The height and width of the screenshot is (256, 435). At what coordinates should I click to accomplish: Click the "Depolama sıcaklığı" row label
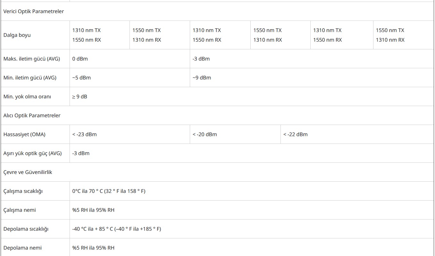tap(26, 229)
